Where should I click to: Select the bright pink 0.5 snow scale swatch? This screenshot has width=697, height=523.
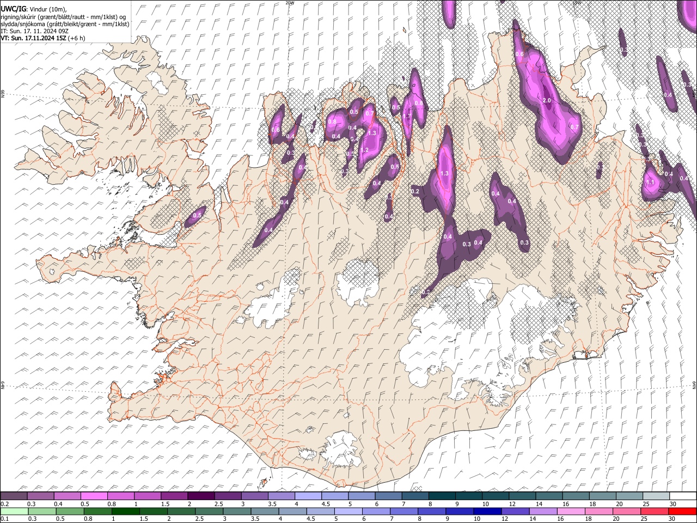coord(94,496)
